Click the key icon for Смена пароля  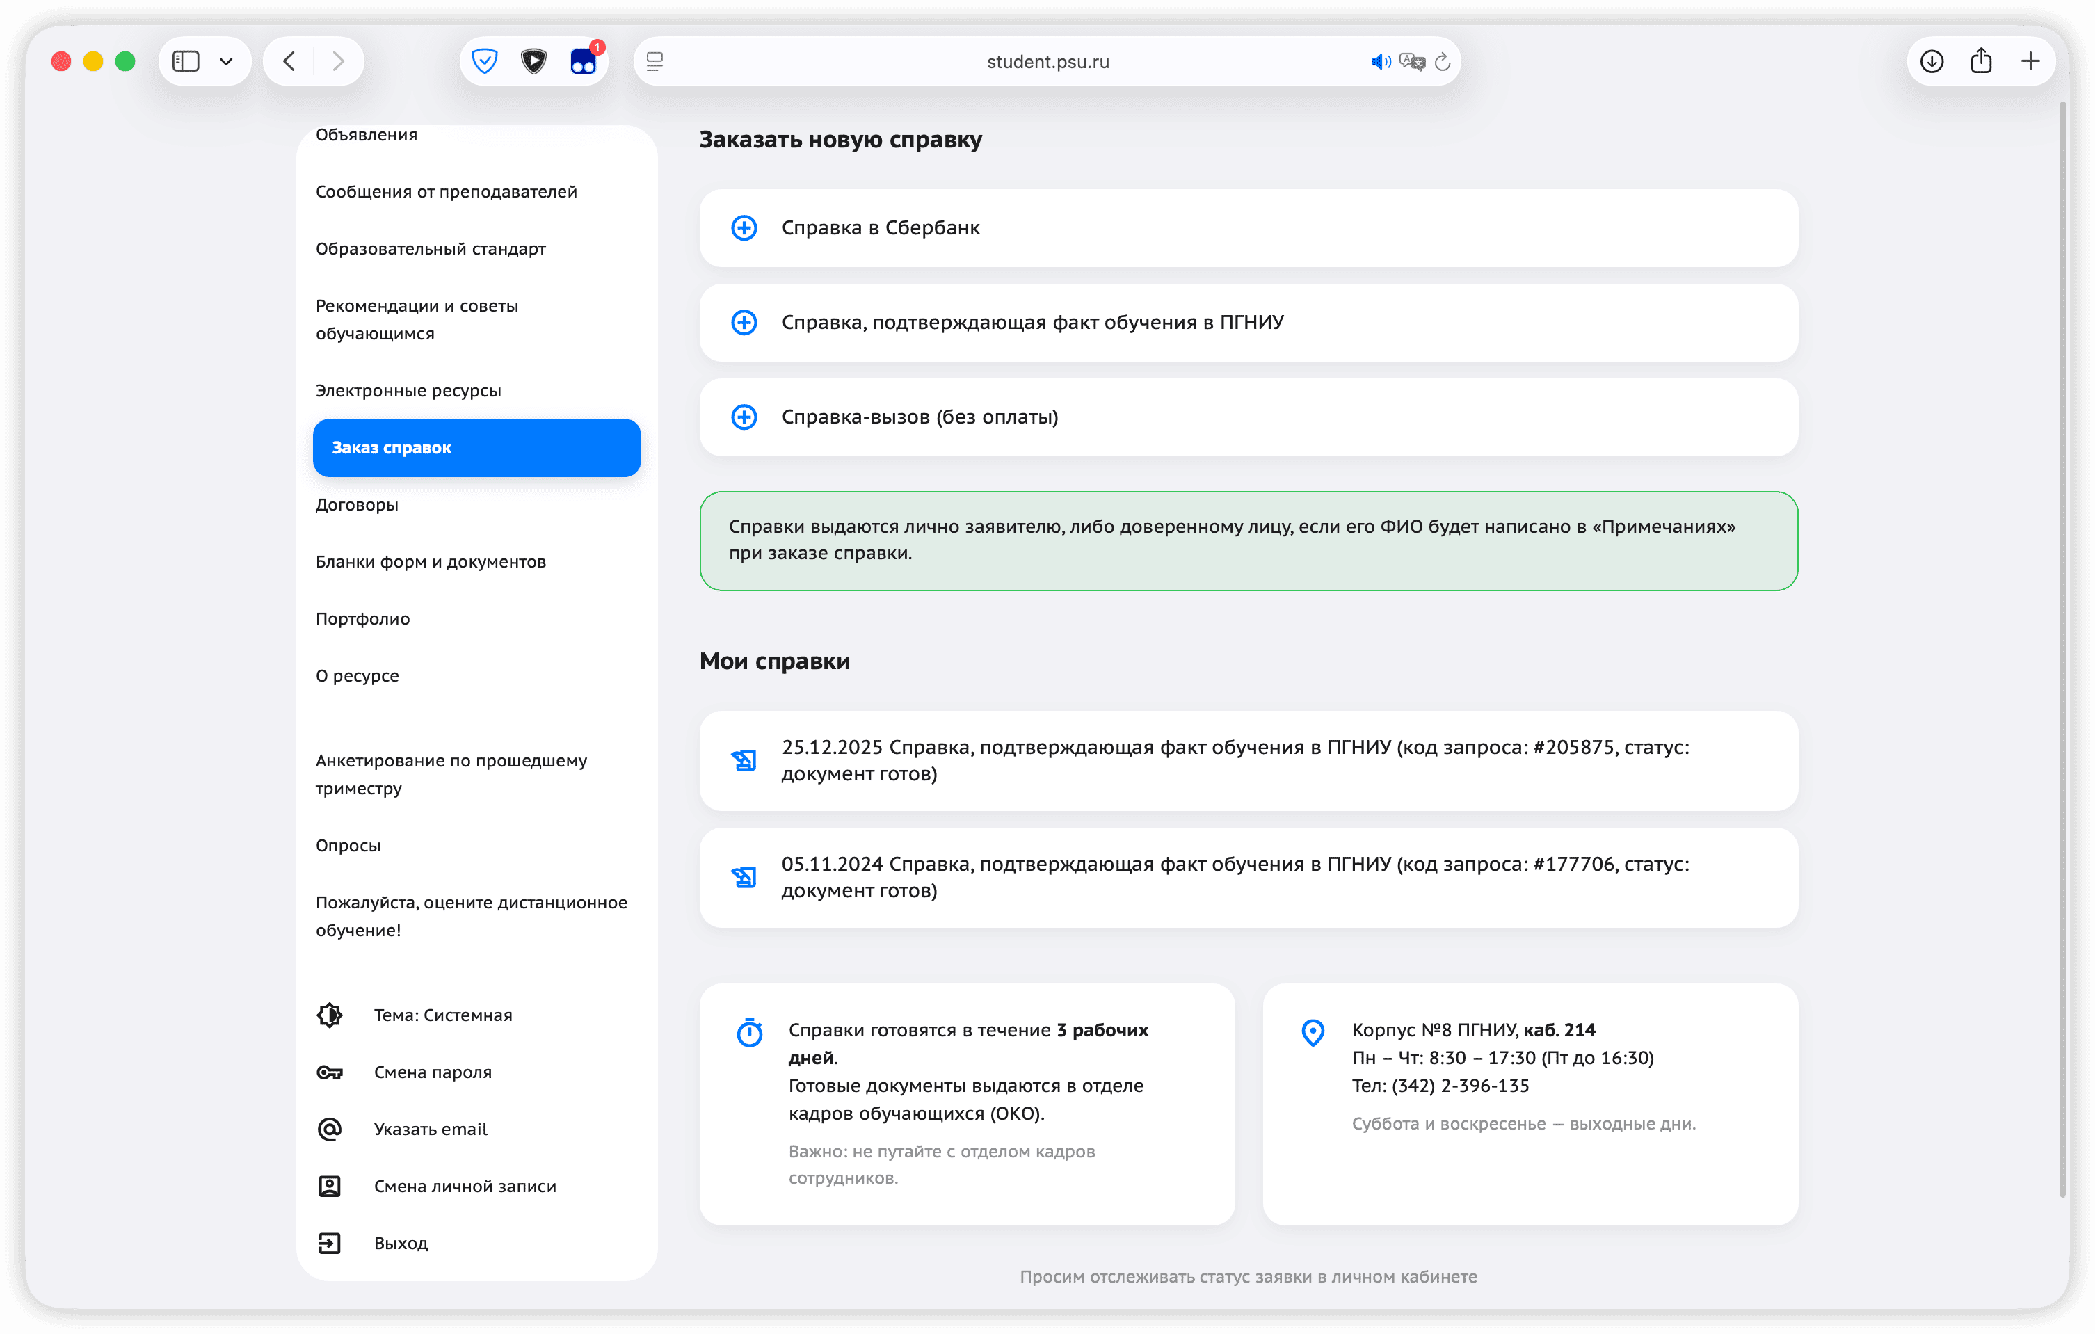330,1072
